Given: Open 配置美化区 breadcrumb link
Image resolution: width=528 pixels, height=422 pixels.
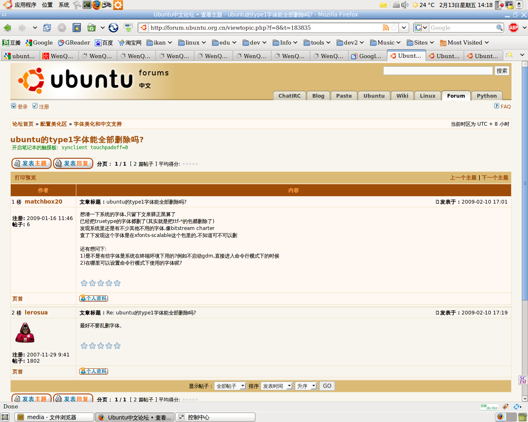Looking at the screenshot, I should click(54, 124).
